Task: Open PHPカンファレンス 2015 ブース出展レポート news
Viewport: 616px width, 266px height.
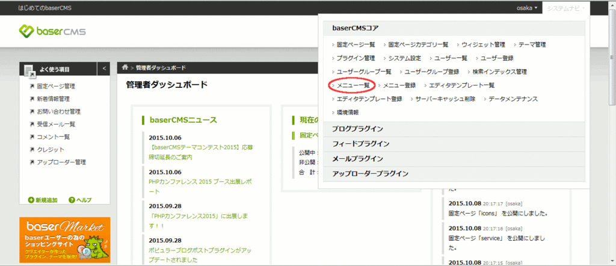Action: (x=200, y=187)
